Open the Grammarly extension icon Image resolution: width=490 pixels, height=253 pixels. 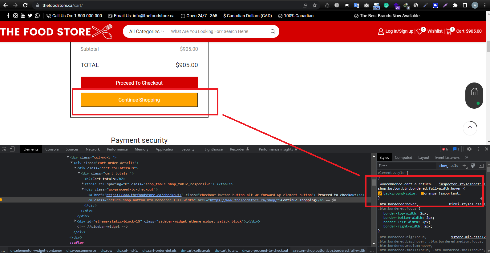[386, 5]
